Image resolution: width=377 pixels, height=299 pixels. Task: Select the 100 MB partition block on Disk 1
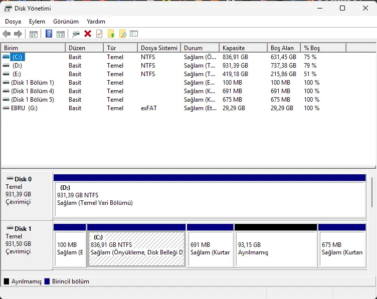coord(70,245)
